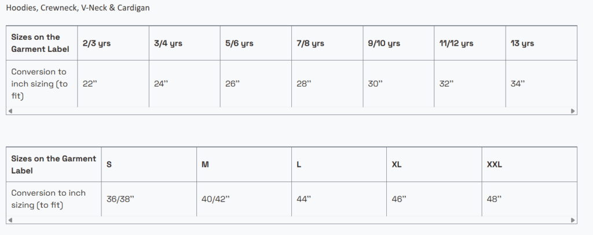Screen dimensions: 593x235
Task: Click the 13 yrs header cell
Action: (522, 43)
